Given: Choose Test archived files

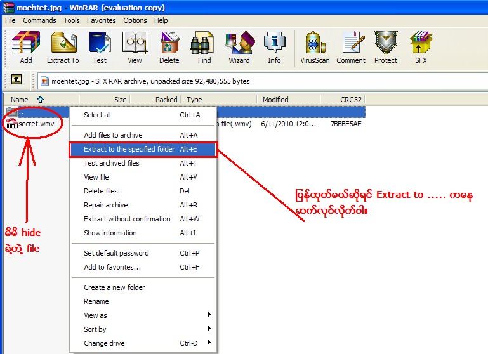Looking at the screenshot, I should click(143, 163).
